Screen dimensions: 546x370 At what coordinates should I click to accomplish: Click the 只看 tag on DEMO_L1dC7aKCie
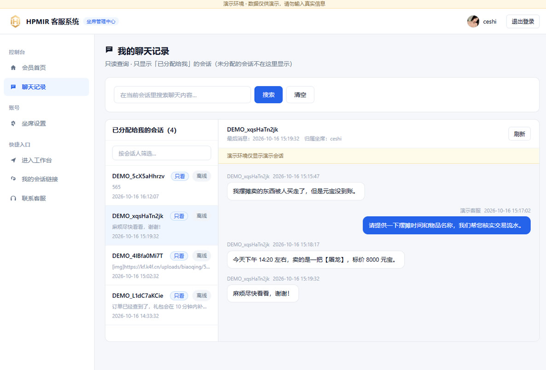[179, 296]
